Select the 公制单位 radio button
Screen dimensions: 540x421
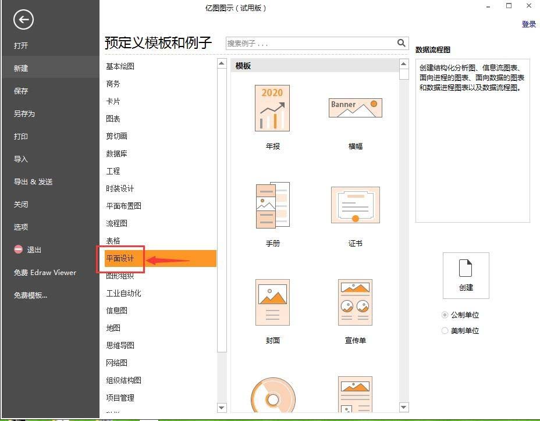tap(444, 315)
